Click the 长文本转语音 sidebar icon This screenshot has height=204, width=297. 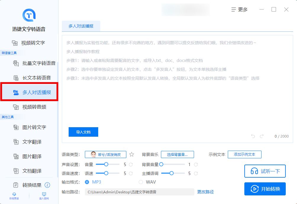16,78
